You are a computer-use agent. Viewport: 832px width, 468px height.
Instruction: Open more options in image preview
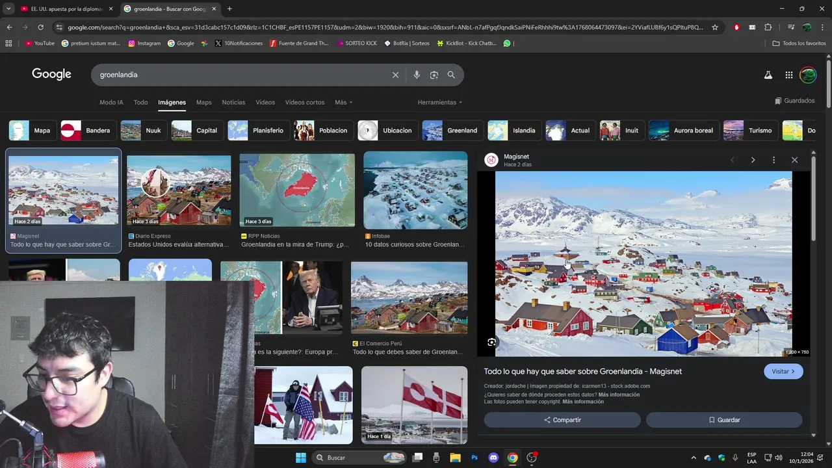(x=773, y=160)
